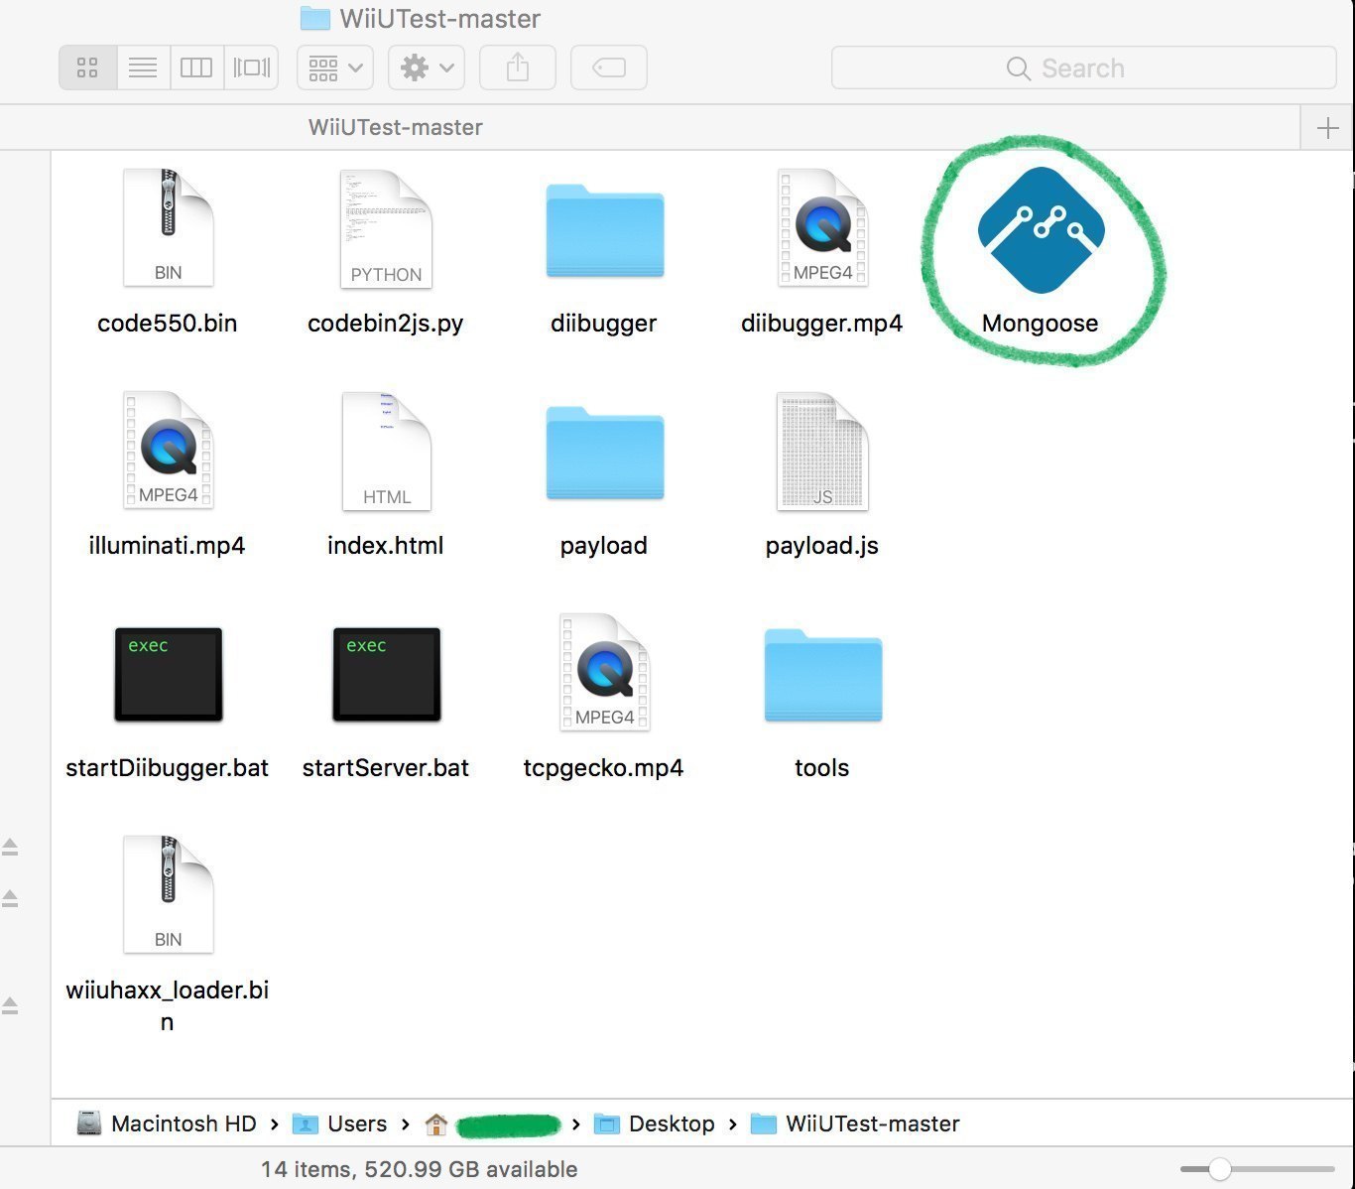Click the top sidebar eject icon
This screenshot has width=1355, height=1189.
[10, 847]
